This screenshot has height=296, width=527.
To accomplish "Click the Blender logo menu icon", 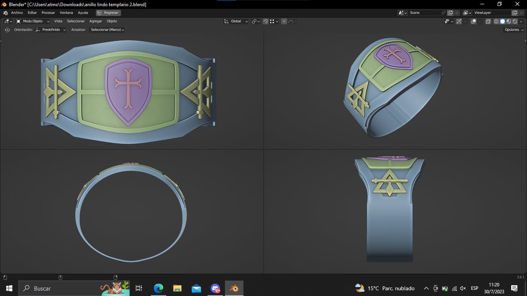I will (4, 13).
